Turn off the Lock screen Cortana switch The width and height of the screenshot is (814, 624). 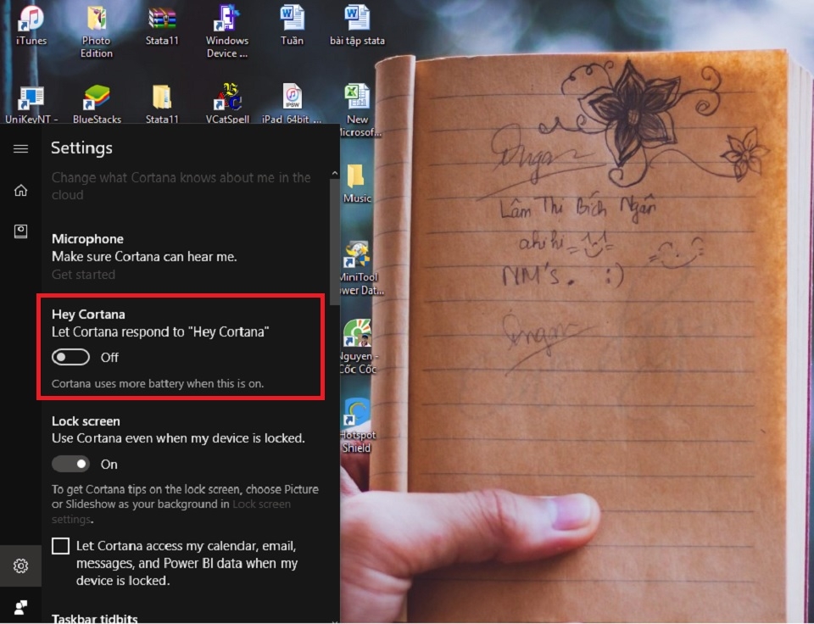pyautogui.click(x=70, y=464)
